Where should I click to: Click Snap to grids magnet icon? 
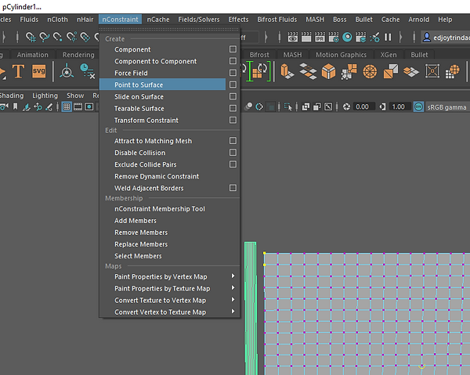(x=31, y=37)
